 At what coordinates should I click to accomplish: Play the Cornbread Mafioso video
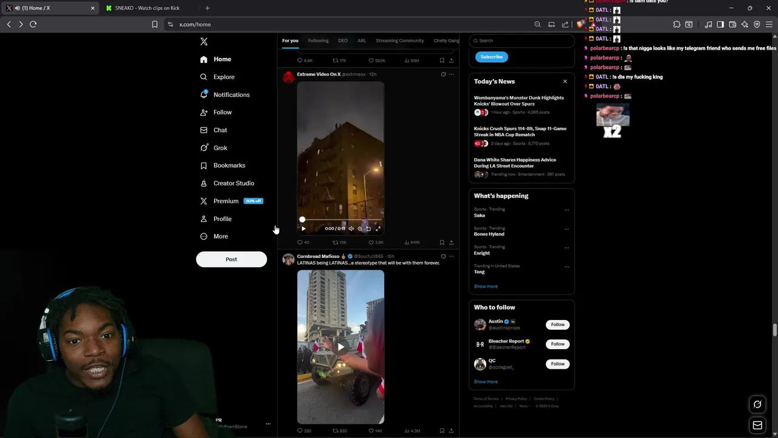pos(340,347)
